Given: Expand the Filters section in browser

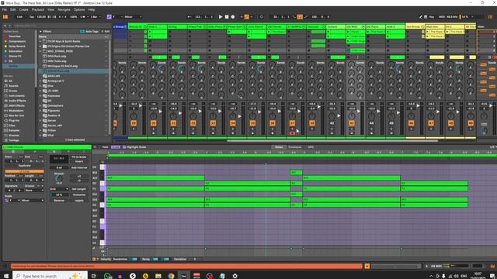Looking at the screenshot, I should pyautogui.click(x=40, y=31).
